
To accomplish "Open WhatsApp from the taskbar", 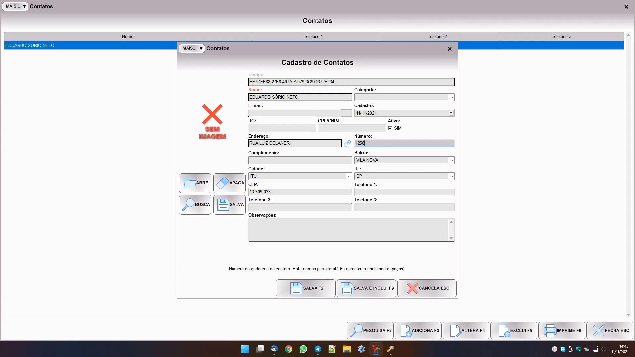I will [x=303, y=349].
